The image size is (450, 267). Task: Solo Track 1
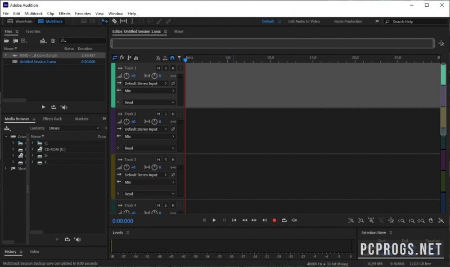pos(165,68)
